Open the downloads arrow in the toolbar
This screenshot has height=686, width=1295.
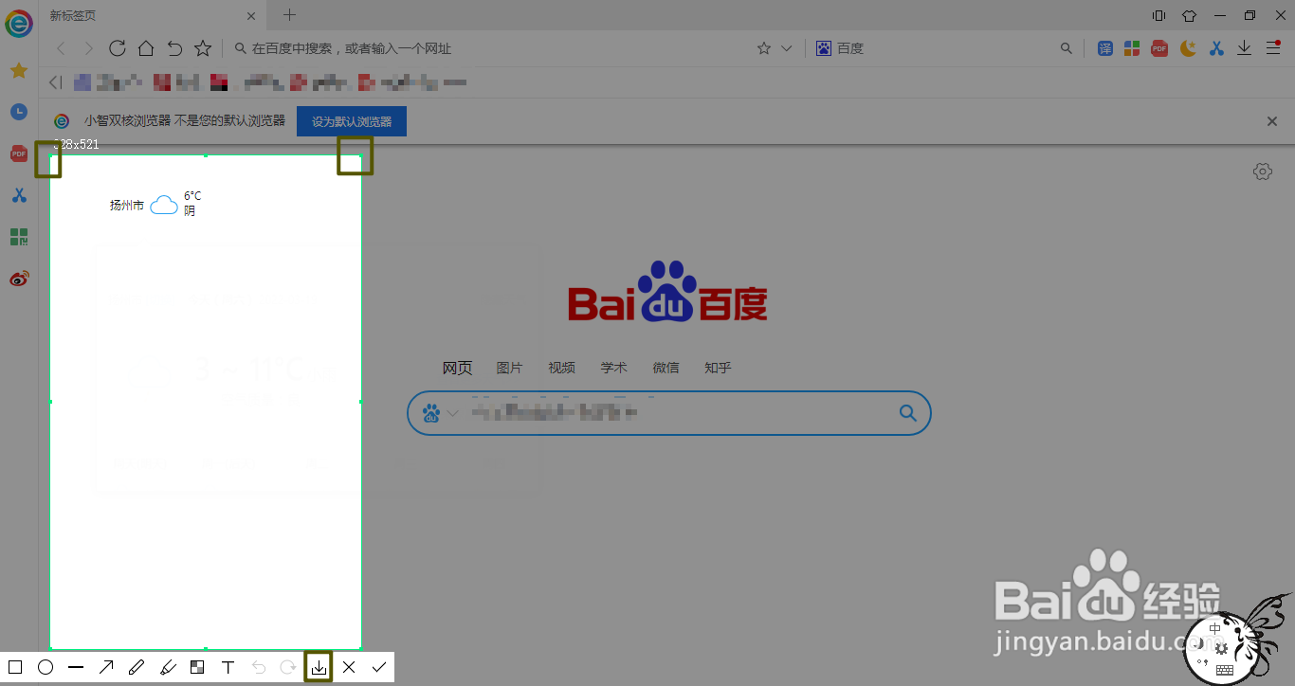1245,48
